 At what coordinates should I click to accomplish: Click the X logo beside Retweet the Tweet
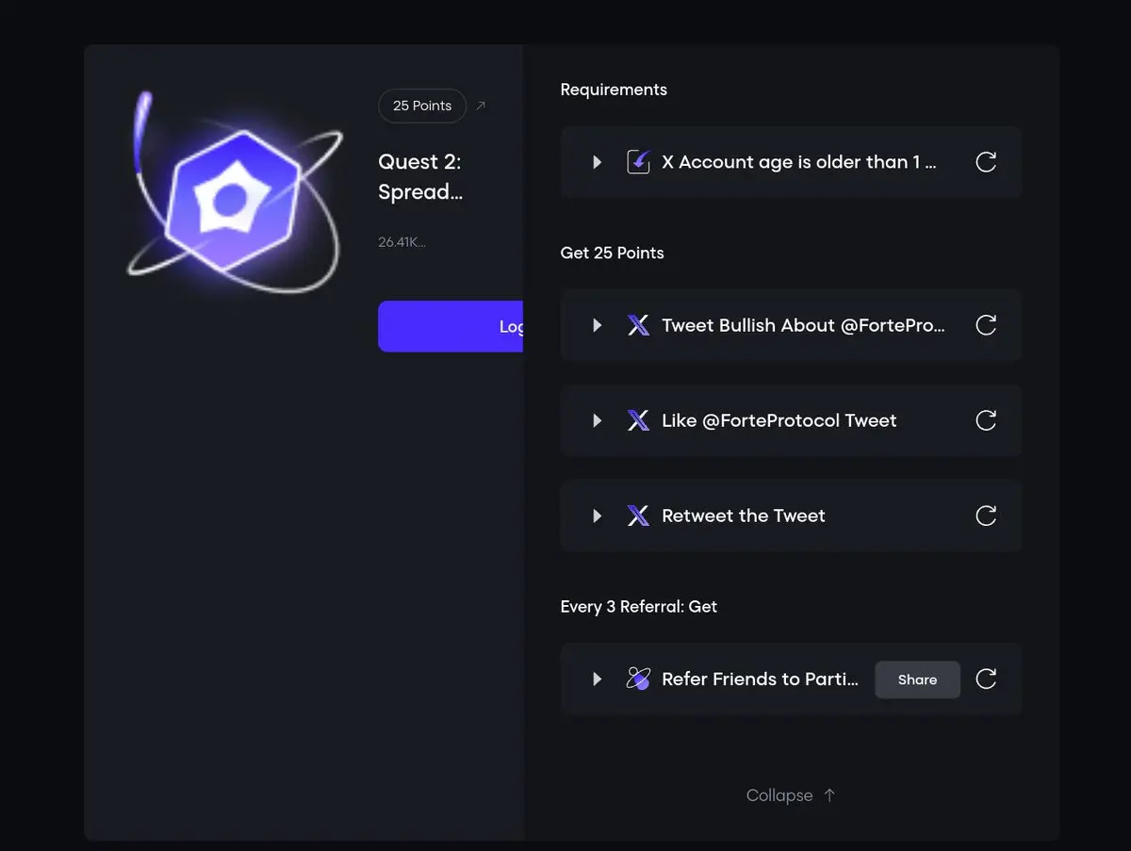[x=638, y=516]
